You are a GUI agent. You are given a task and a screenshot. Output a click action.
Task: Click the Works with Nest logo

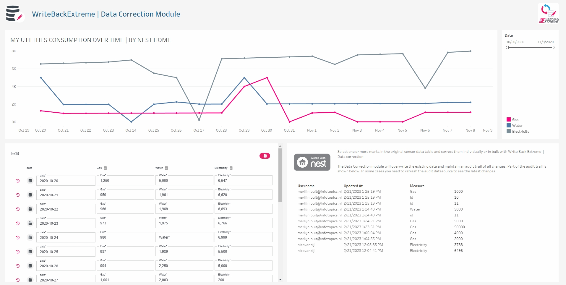pyautogui.click(x=312, y=162)
